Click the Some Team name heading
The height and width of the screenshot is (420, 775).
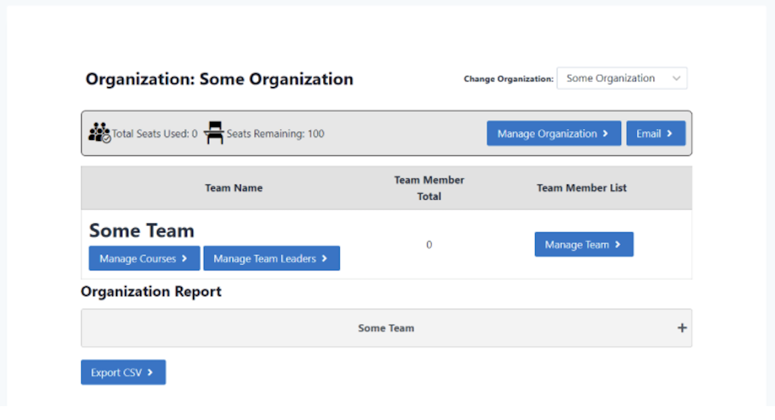point(142,231)
